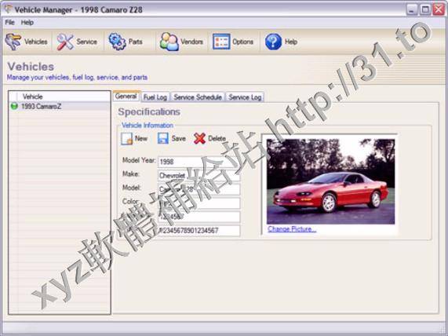448x336 pixels.
Task: Open the Service Schedule tab
Action: coord(198,97)
